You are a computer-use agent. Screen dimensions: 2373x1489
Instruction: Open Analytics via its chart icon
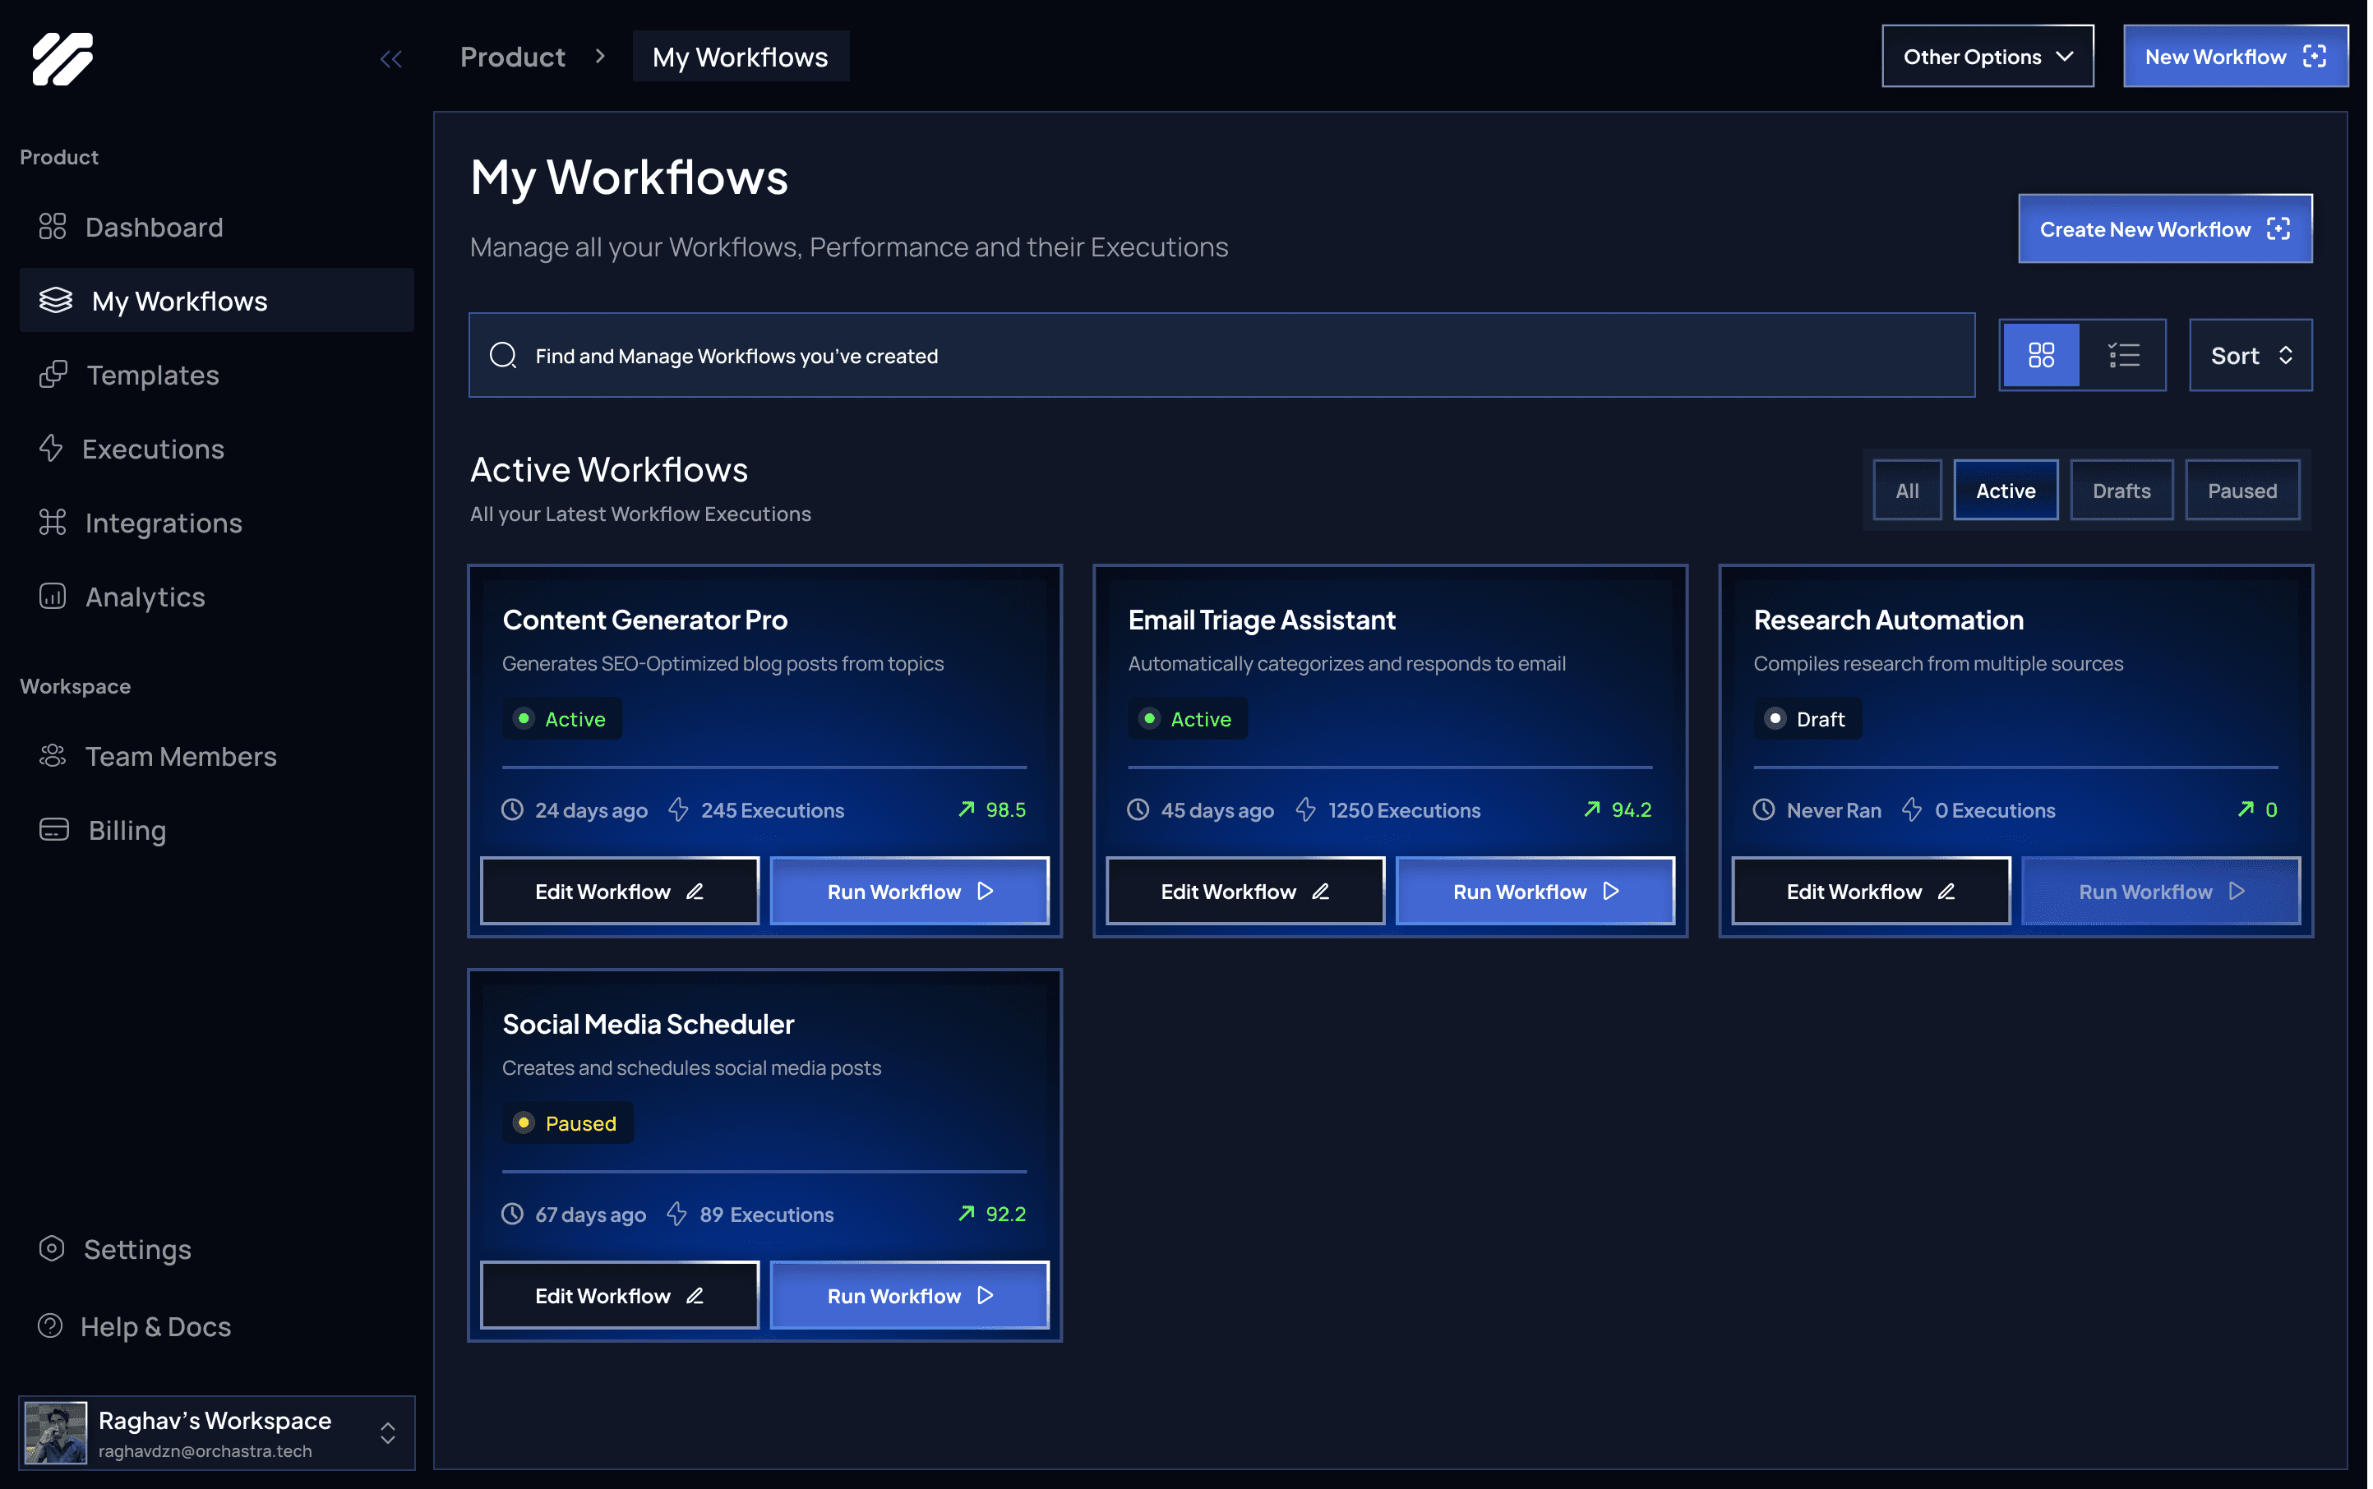(53, 596)
